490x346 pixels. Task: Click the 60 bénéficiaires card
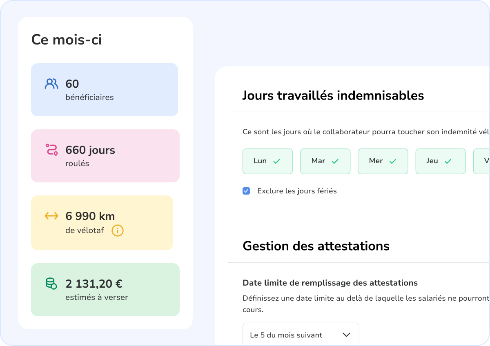(105, 89)
